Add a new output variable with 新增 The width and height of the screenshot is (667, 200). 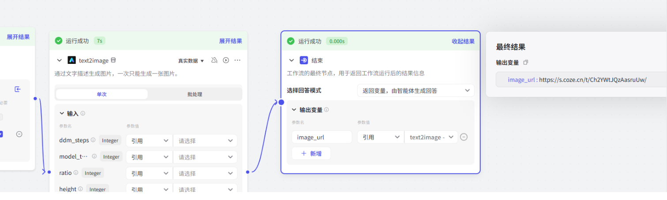pyautogui.click(x=311, y=153)
